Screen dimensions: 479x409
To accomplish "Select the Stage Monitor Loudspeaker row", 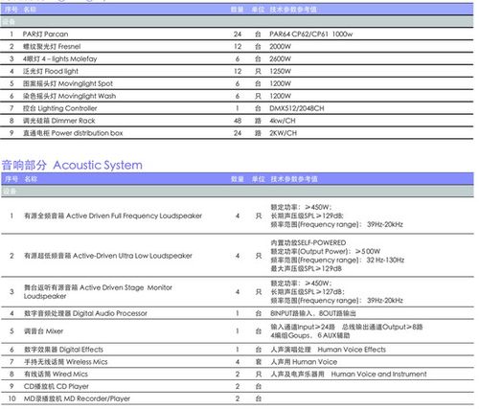I will 238,292.
